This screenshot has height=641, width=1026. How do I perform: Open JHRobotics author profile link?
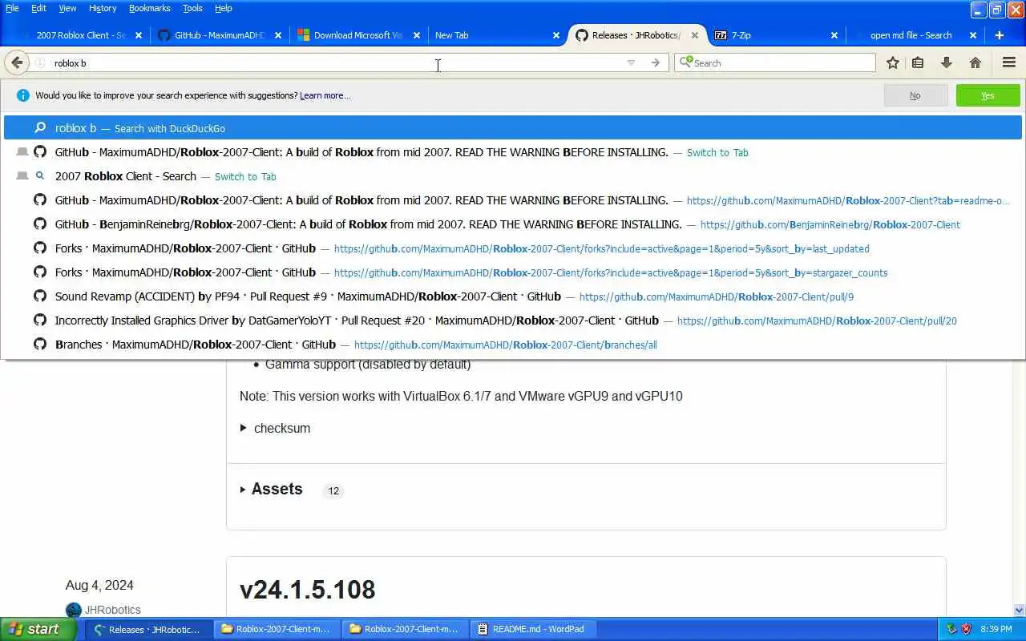coord(112,610)
